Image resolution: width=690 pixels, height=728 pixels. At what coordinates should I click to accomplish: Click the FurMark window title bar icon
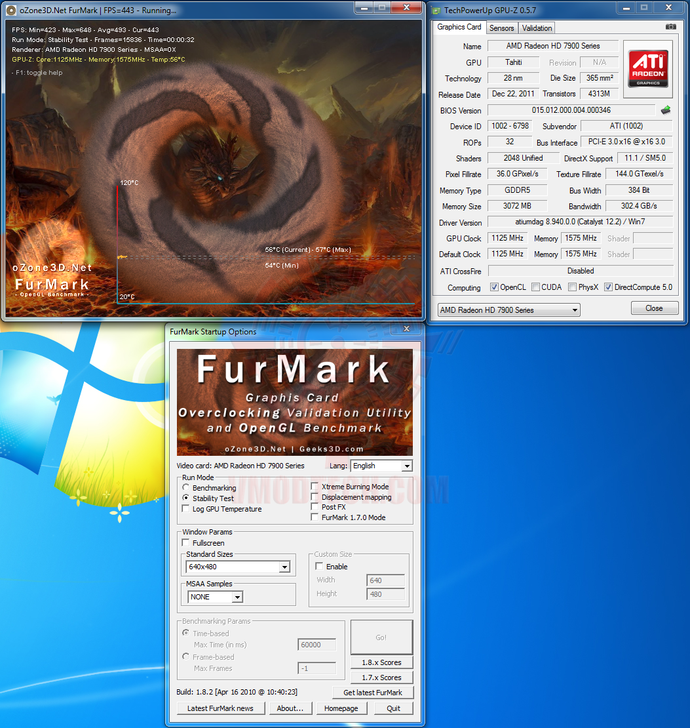coord(12,10)
